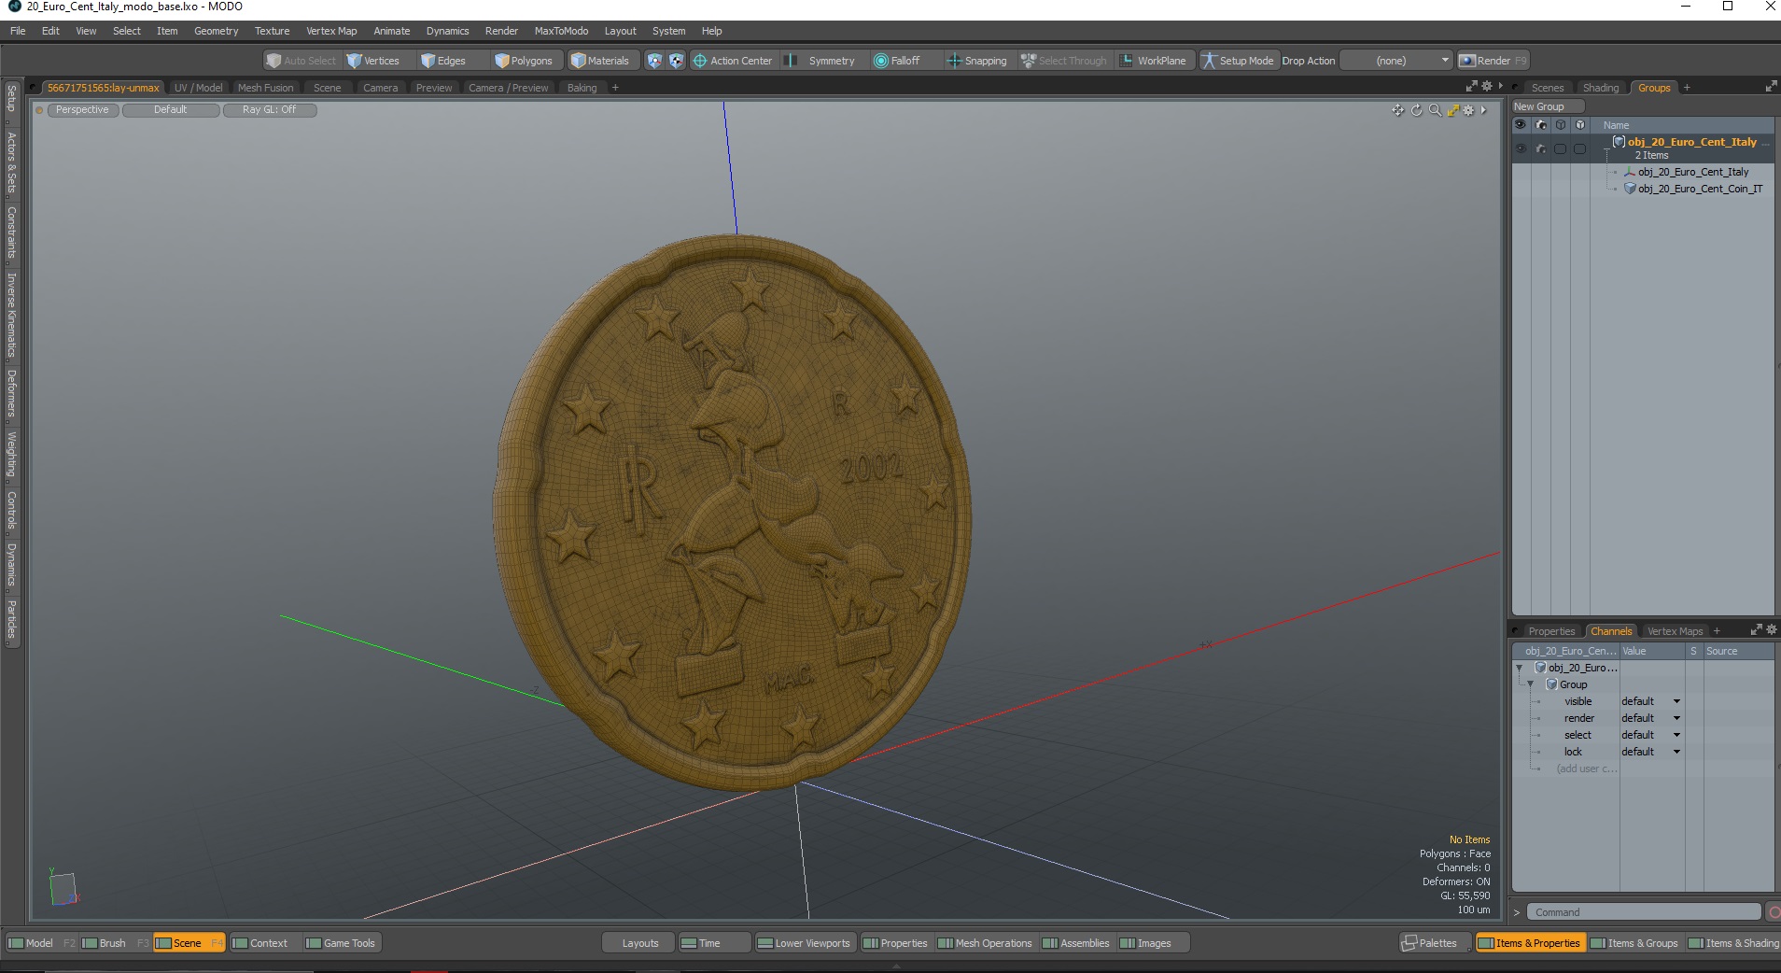Toggle Auto Select mode
Screen dimensions: 1781x973
coord(301,61)
